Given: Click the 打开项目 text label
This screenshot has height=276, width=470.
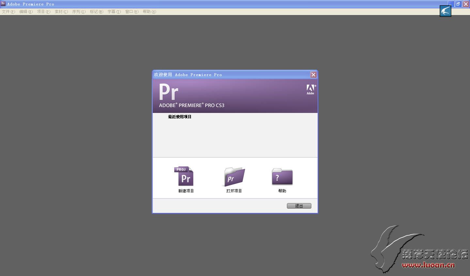Looking at the screenshot, I should point(234,191).
